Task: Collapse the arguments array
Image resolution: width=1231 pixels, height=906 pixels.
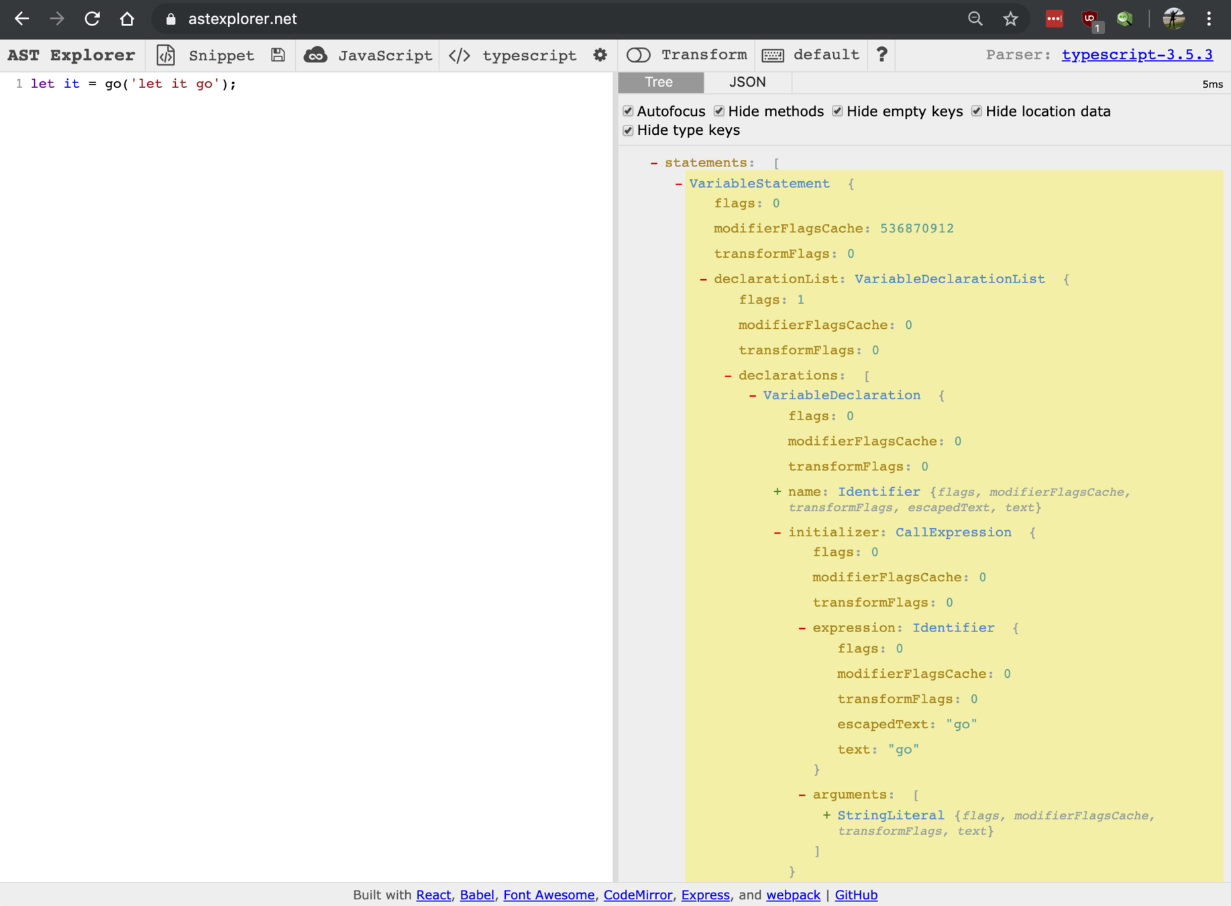Action: click(x=802, y=795)
